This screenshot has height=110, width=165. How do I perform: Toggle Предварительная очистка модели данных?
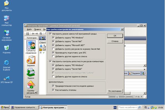coord(53,86)
